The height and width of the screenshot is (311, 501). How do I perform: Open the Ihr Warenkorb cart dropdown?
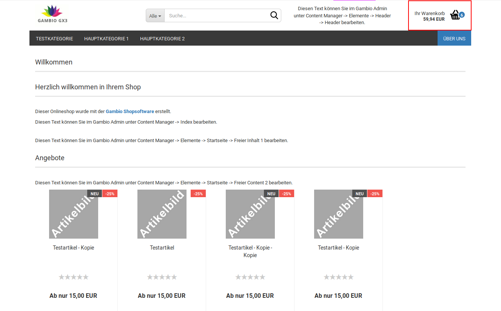(430, 16)
